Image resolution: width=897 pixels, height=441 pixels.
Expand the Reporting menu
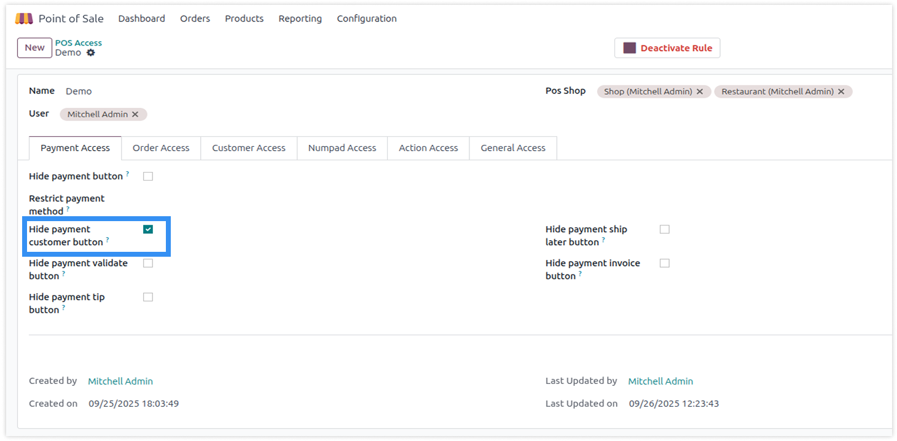click(x=300, y=18)
